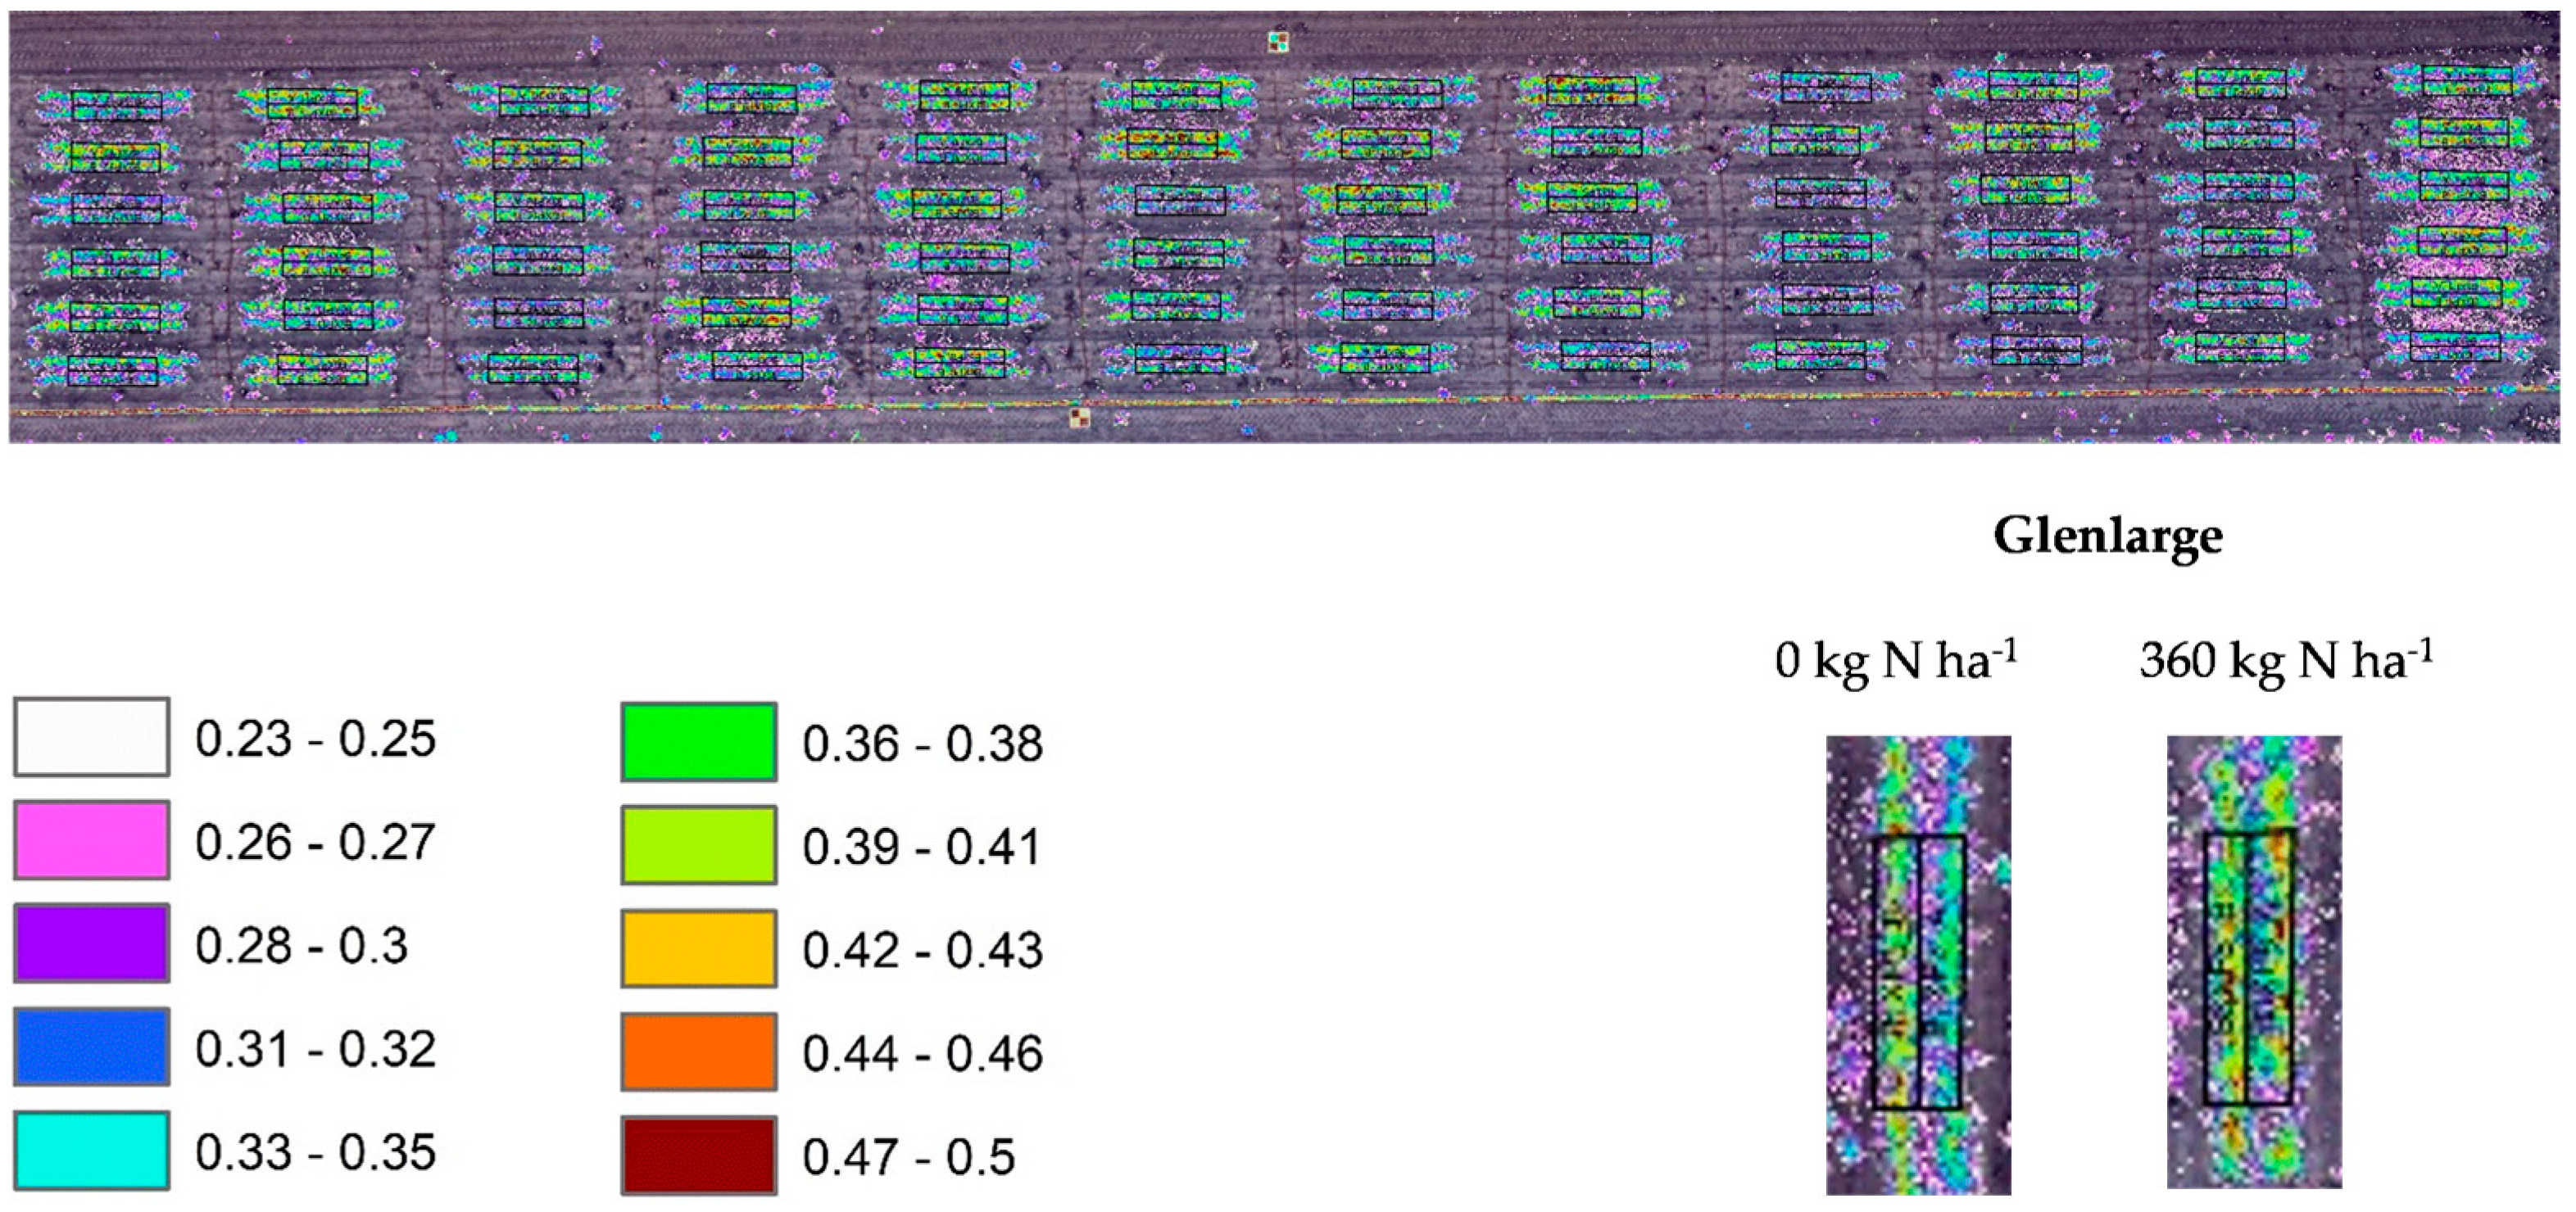Click the lime 0.39 - 0.41 swatch
The height and width of the screenshot is (1212, 2576).
[x=698, y=845]
